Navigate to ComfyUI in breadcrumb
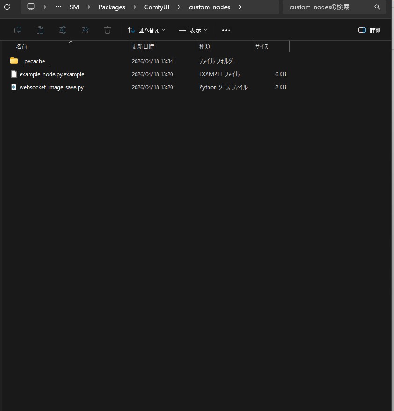Viewport: 394px width, 411px height. click(158, 7)
